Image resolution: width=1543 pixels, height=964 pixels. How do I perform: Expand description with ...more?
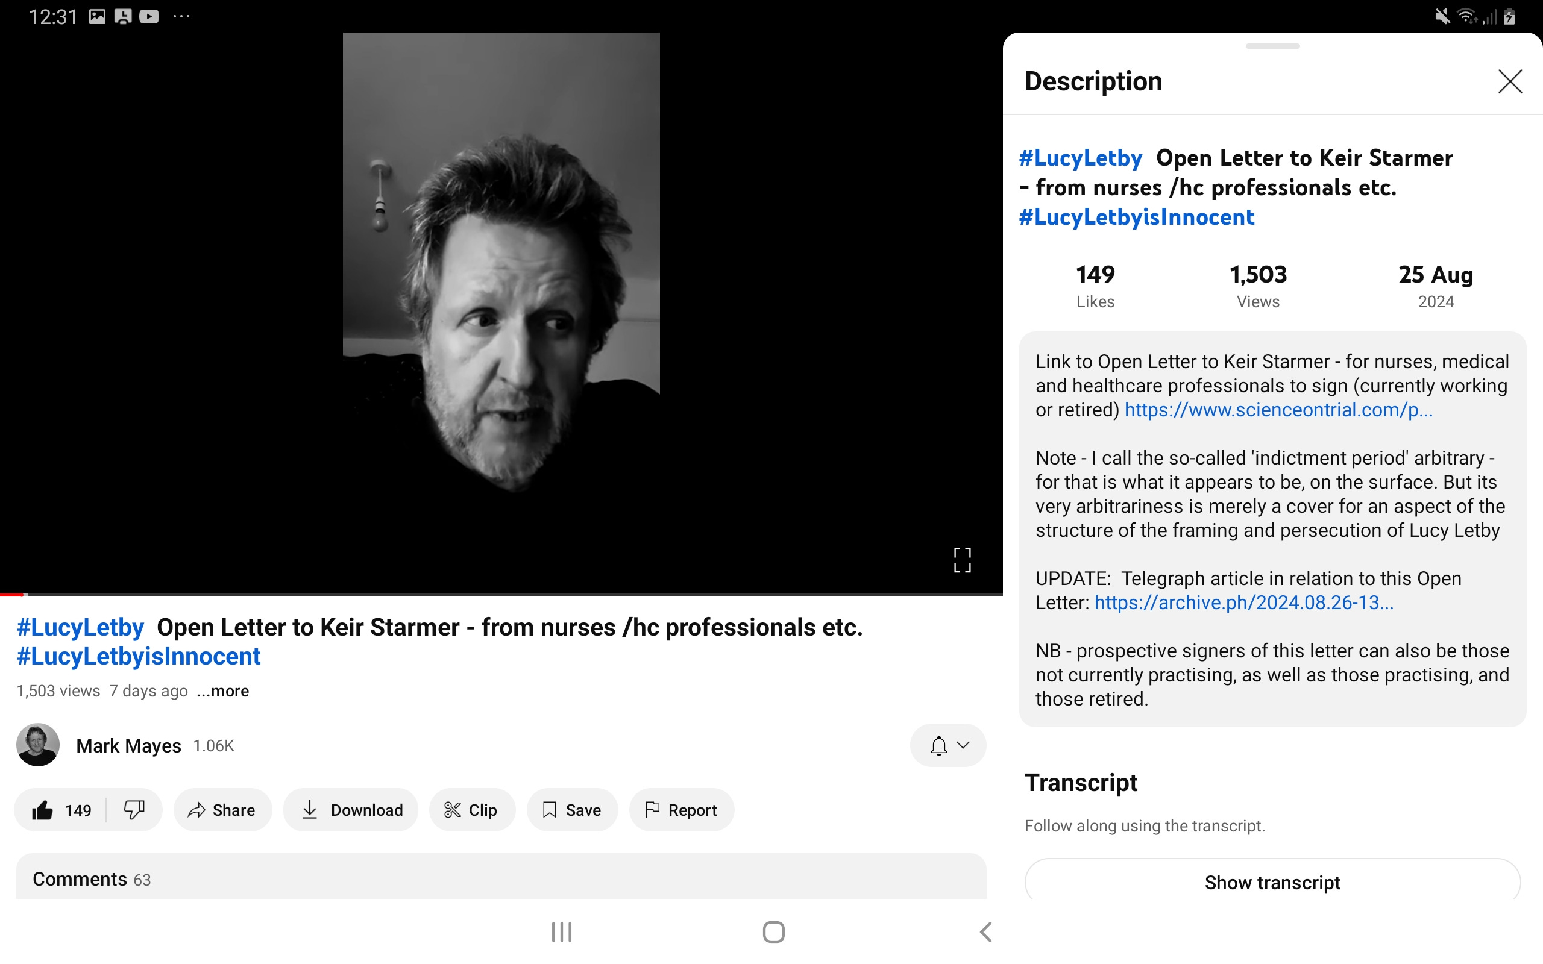point(222,691)
